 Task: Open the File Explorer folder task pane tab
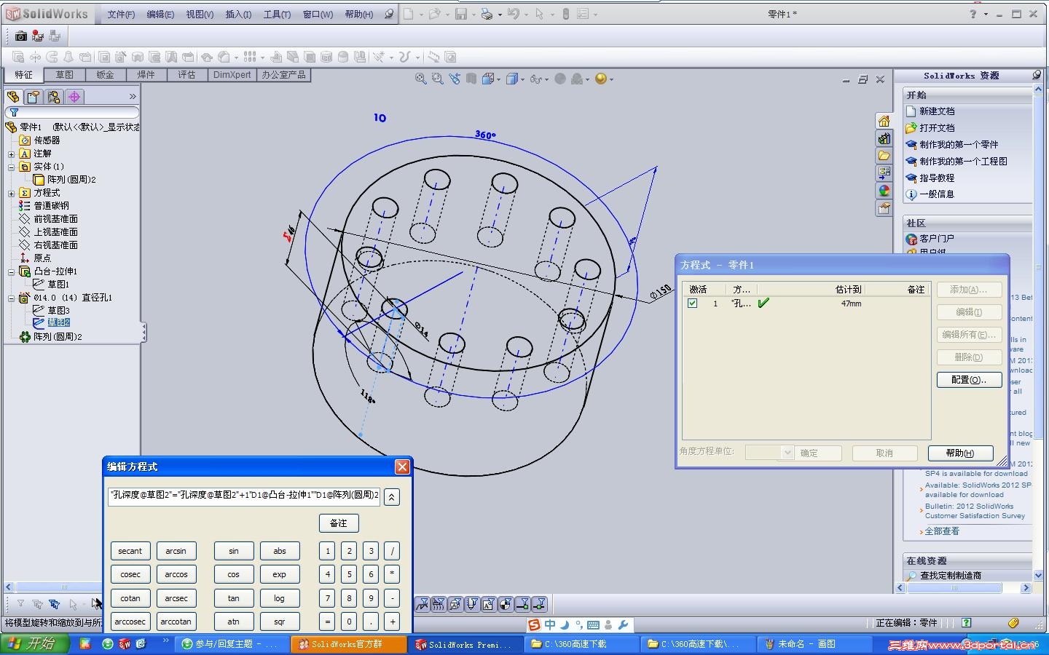pyautogui.click(x=884, y=156)
